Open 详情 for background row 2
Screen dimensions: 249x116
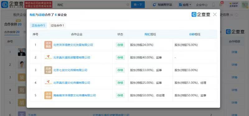(234, 65)
